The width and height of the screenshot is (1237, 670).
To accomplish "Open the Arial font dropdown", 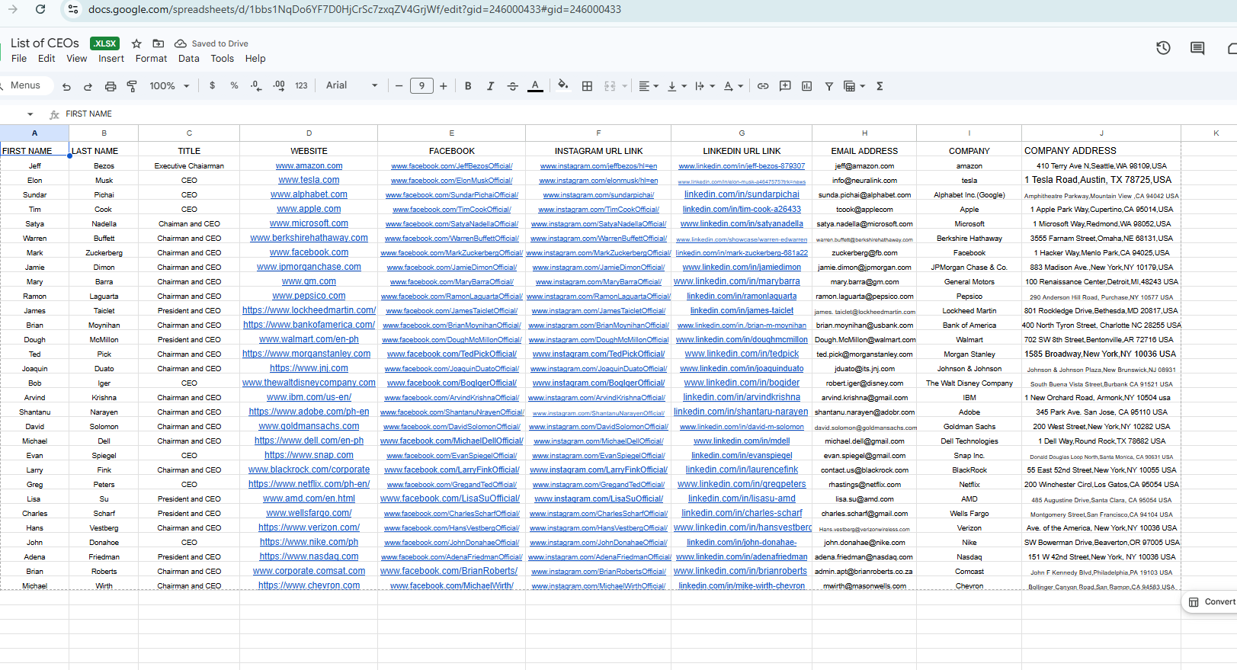I will (351, 86).
